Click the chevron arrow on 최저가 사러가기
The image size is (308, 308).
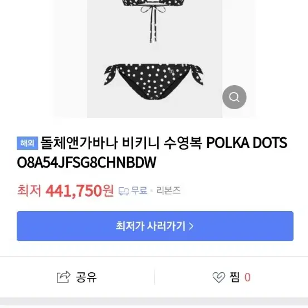click(191, 226)
